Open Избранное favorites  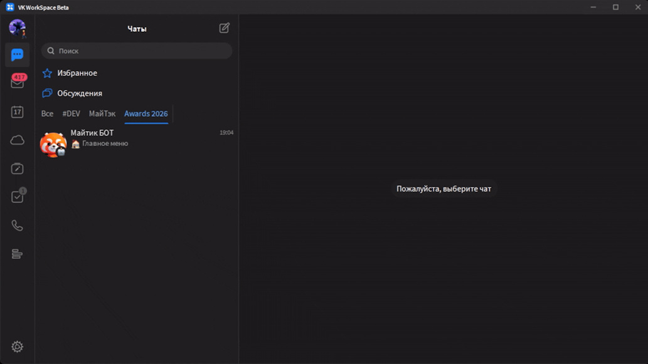pos(77,73)
